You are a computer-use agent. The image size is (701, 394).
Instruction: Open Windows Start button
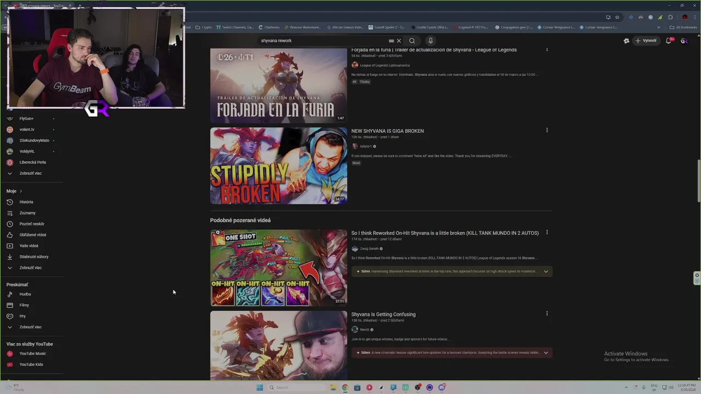(x=260, y=387)
